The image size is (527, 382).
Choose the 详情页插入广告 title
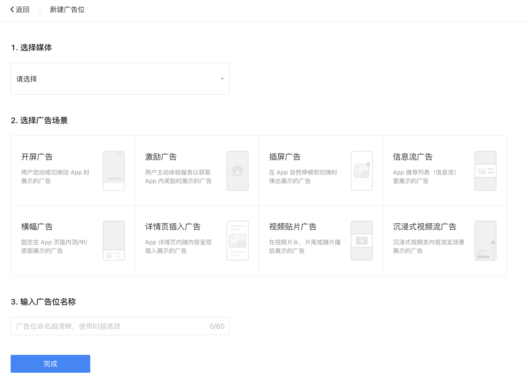coord(173,227)
